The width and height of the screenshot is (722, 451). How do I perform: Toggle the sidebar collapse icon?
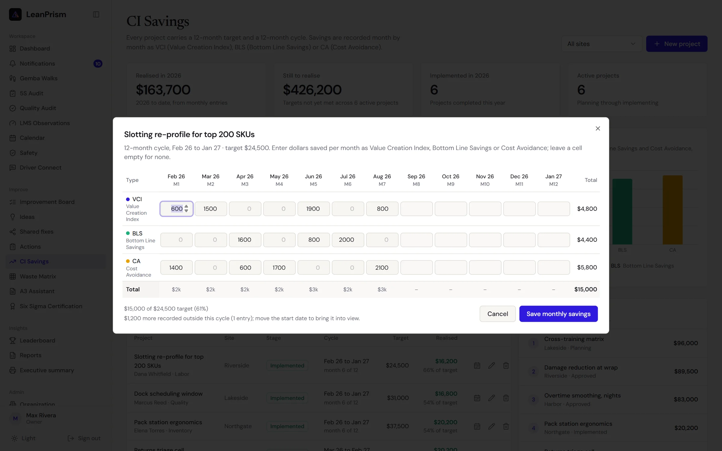point(96,14)
